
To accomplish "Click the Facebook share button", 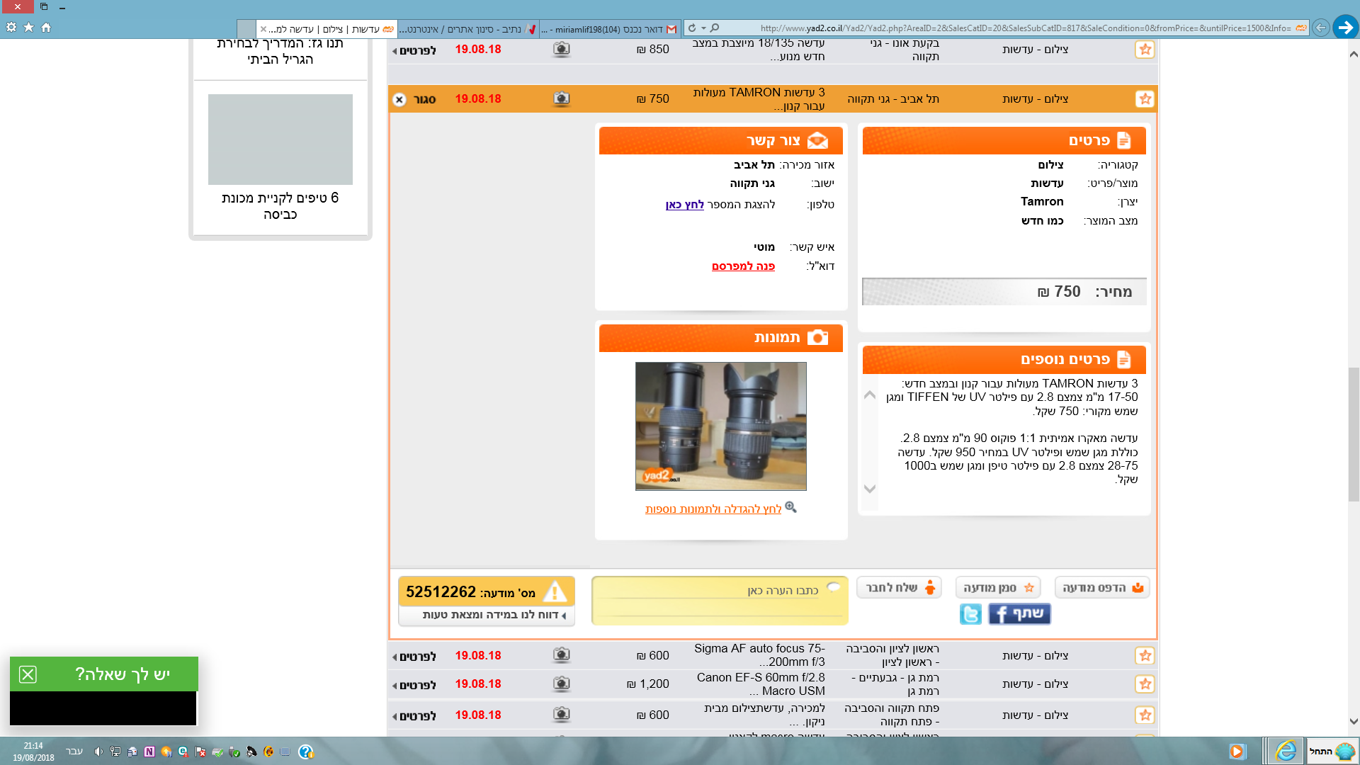I will point(1019,614).
